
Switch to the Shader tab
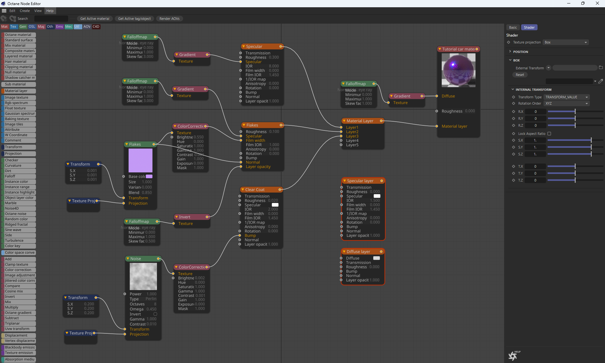pyautogui.click(x=529, y=27)
